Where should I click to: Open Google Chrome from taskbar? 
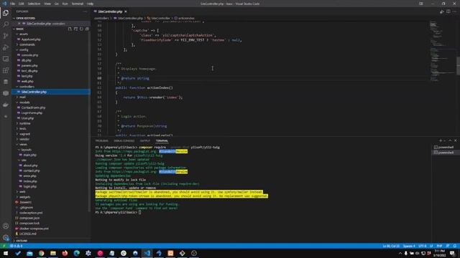(x=42, y=253)
